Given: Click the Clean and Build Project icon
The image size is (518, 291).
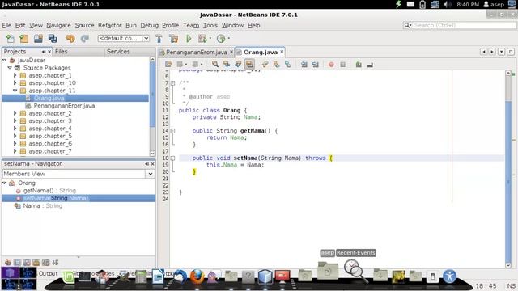Looking at the screenshot, I should click(173, 39).
